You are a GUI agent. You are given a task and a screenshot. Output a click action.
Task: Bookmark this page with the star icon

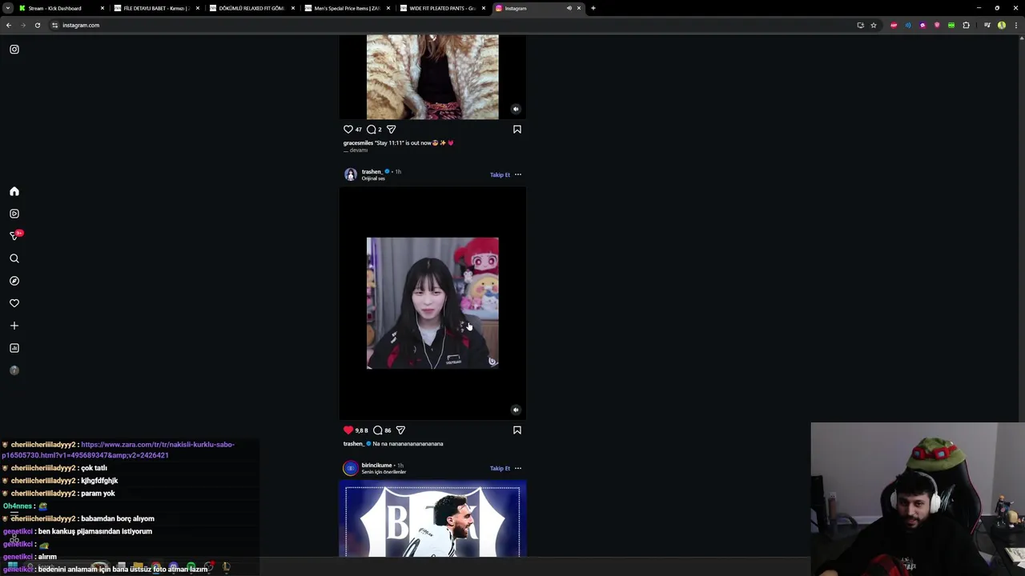pos(874,25)
